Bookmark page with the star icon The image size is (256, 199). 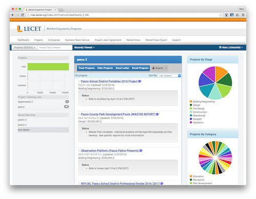tap(221, 15)
